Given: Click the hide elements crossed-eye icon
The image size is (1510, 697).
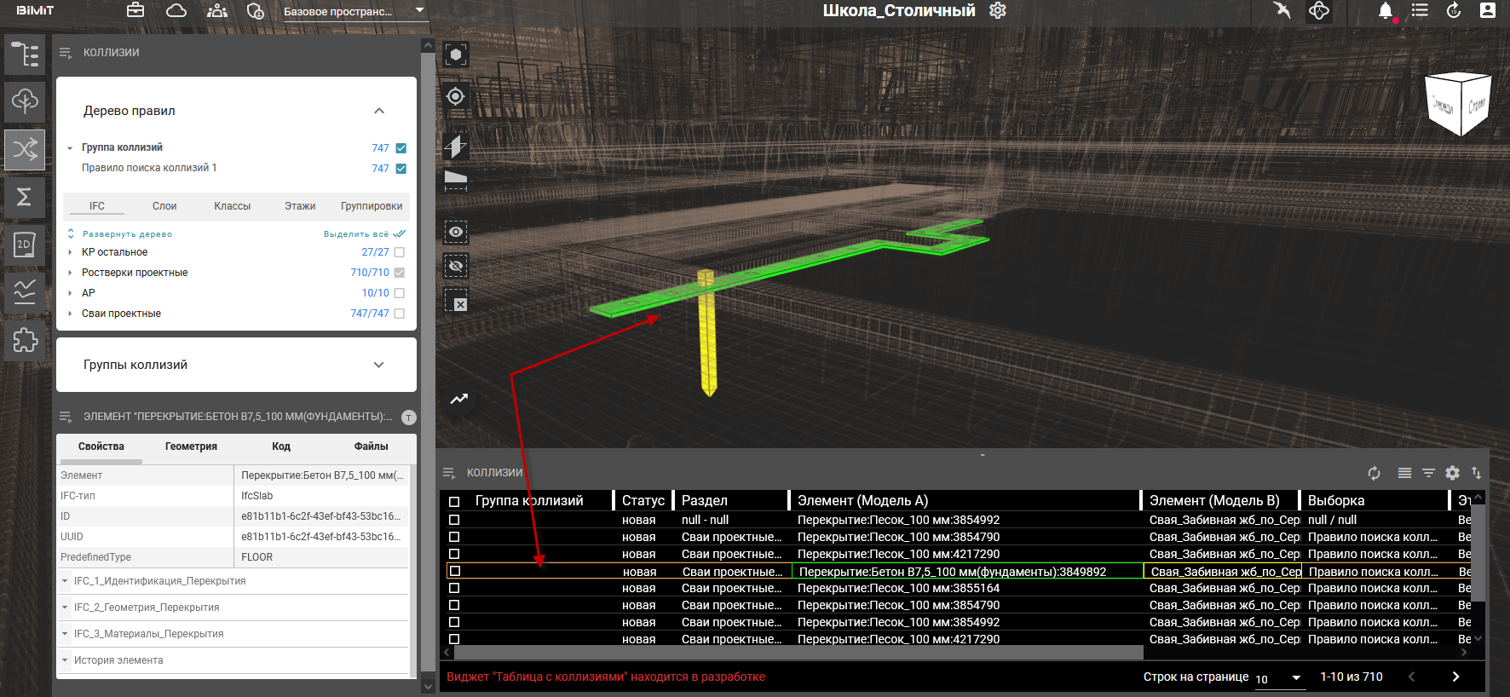Looking at the screenshot, I should click(x=456, y=266).
